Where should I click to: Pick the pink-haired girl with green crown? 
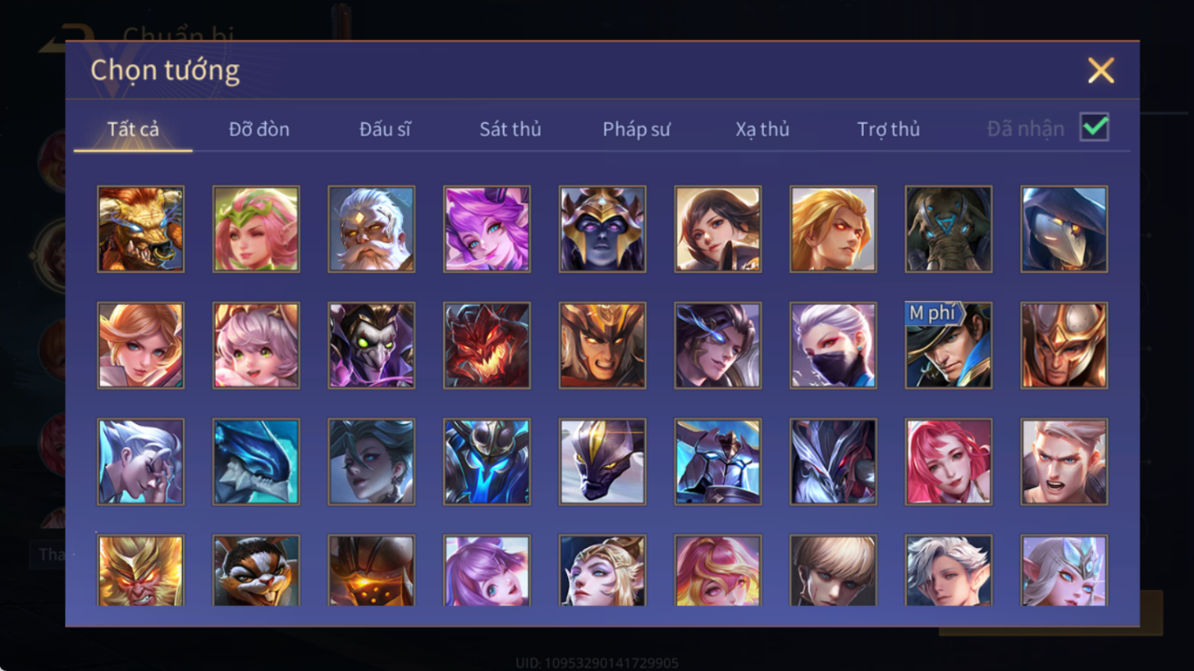pyautogui.click(x=256, y=229)
